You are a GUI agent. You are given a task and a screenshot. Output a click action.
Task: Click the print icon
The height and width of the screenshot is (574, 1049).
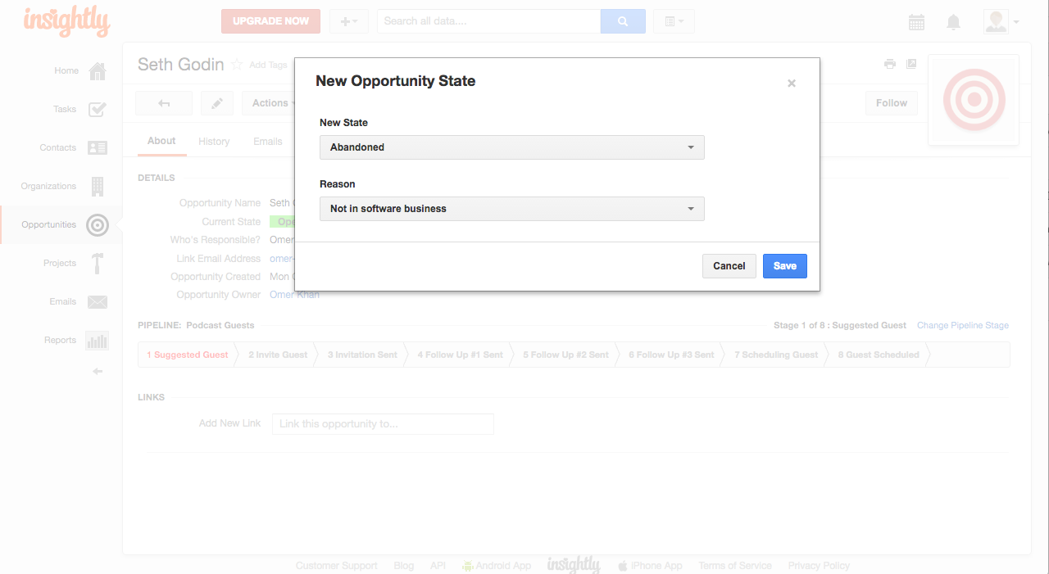tap(889, 64)
